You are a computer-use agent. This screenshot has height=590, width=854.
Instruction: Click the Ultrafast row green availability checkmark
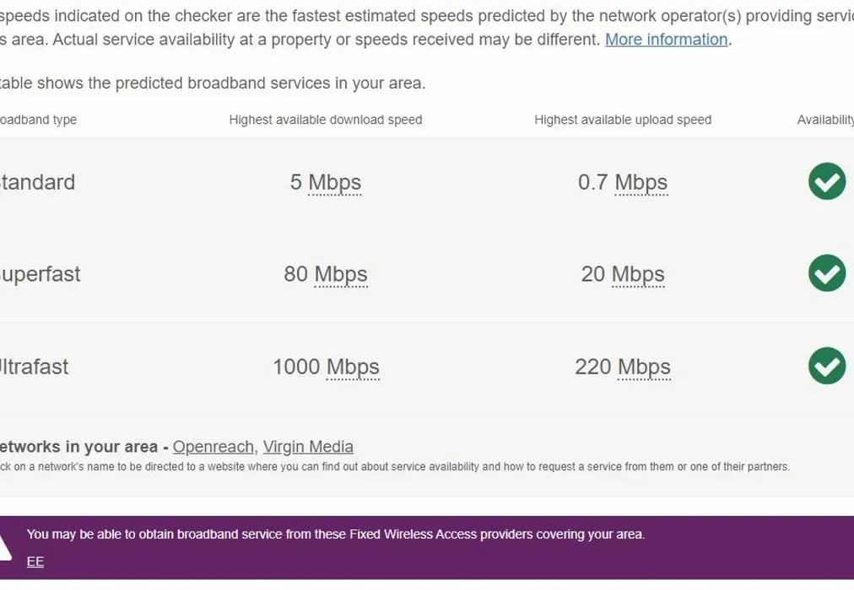826,366
